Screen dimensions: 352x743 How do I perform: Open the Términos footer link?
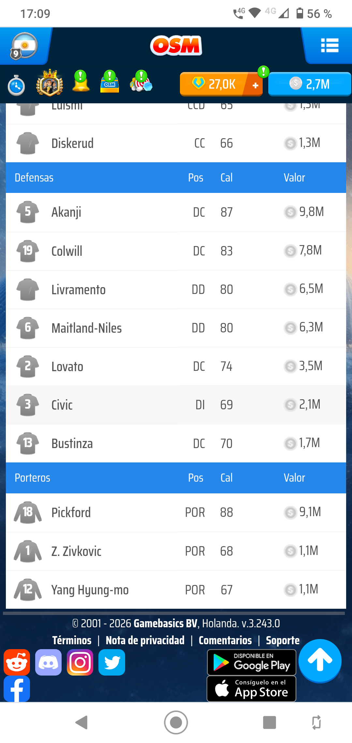[72, 640]
